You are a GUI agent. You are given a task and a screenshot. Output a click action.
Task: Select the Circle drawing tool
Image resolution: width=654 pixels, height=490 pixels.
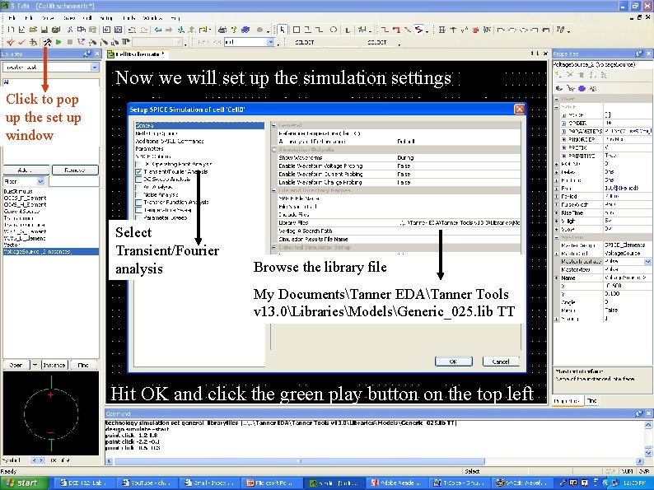coord(334,30)
